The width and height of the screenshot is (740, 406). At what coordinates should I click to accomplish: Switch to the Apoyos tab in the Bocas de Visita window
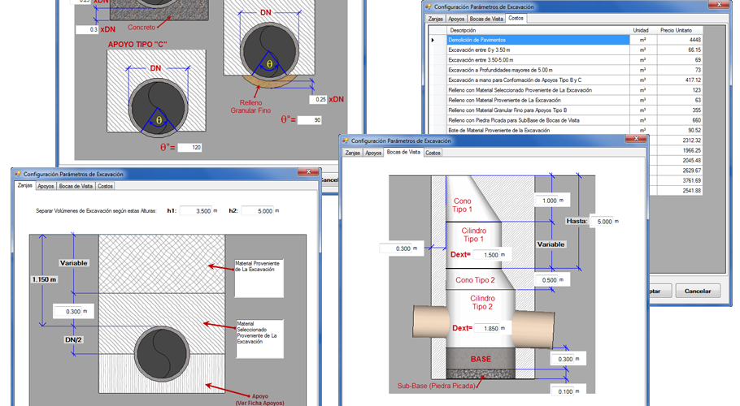(373, 153)
